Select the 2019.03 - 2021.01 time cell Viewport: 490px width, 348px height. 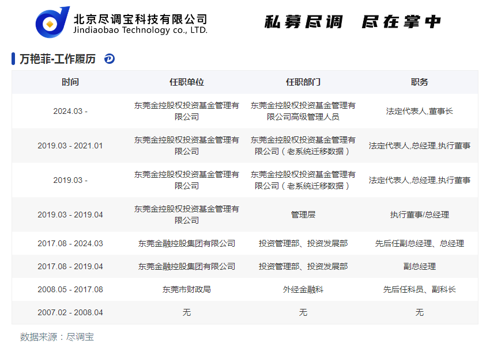70,146
